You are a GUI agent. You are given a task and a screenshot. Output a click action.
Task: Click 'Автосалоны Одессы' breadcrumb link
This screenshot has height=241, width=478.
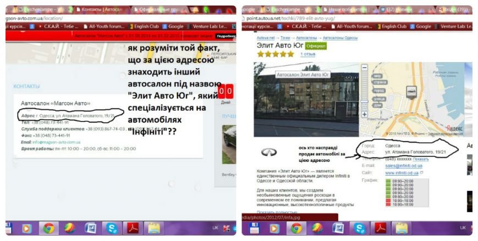[340, 38]
